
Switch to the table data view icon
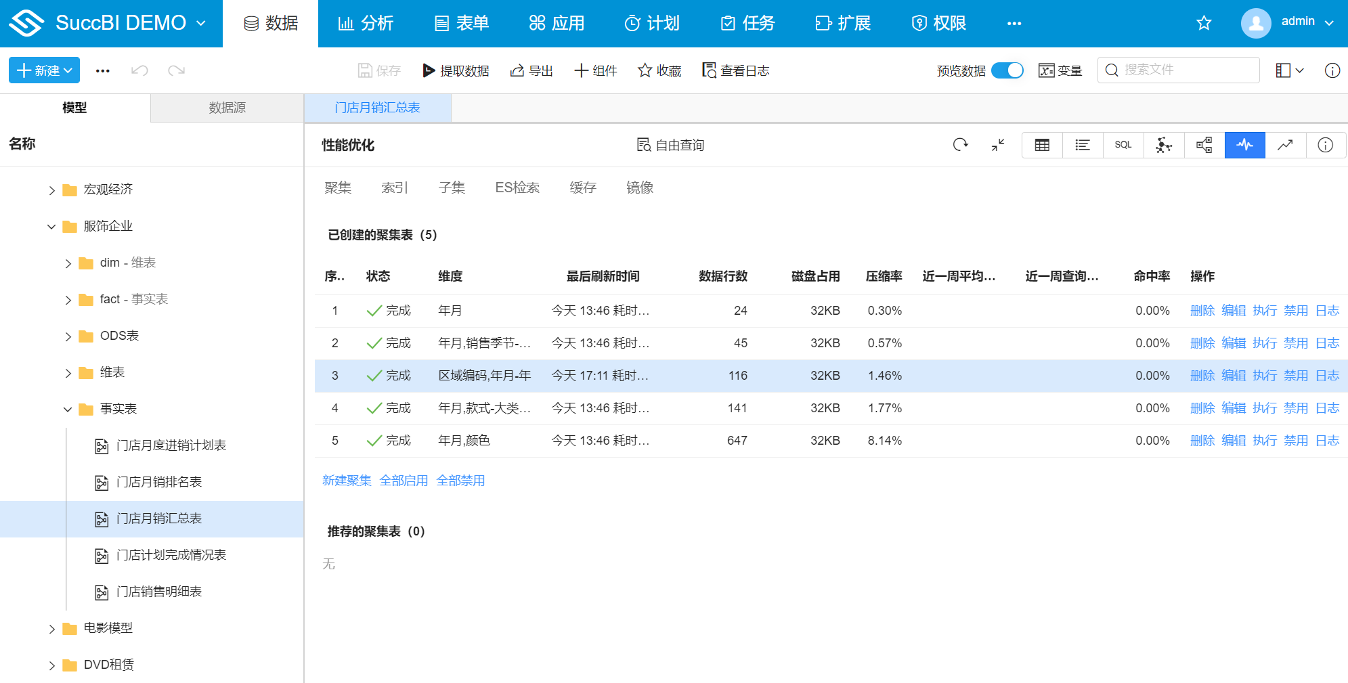tap(1042, 145)
